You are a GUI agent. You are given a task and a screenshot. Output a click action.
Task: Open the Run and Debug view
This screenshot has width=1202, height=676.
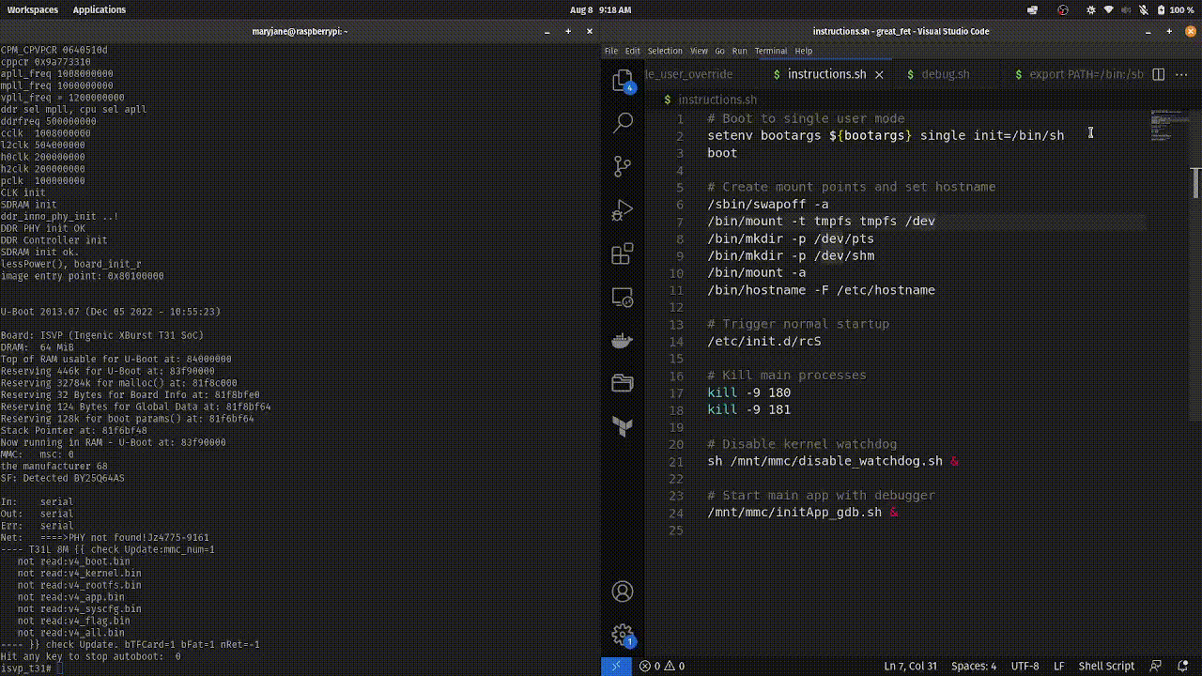[623, 210]
